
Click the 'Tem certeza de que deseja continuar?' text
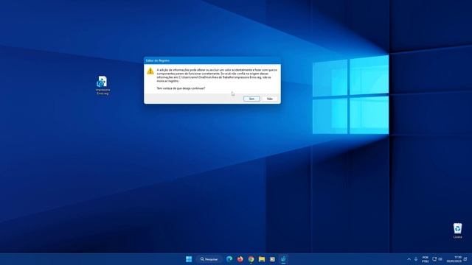(x=181, y=88)
